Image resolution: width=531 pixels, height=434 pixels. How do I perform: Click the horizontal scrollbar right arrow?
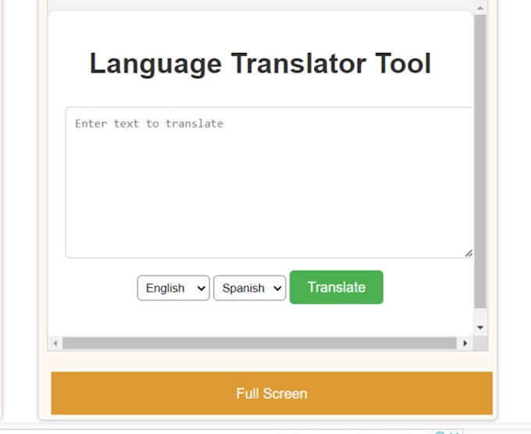coord(465,343)
